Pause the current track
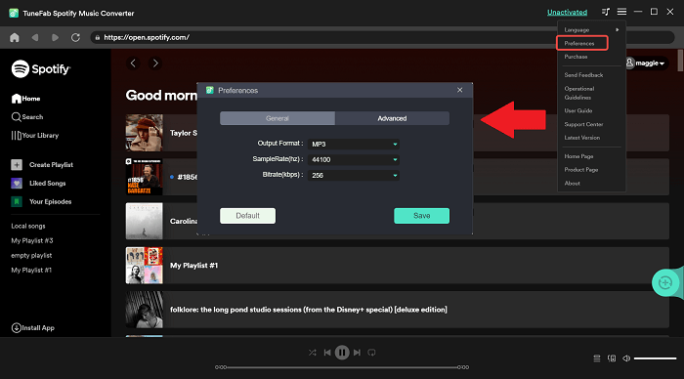This screenshot has width=684, height=379. pyautogui.click(x=342, y=353)
